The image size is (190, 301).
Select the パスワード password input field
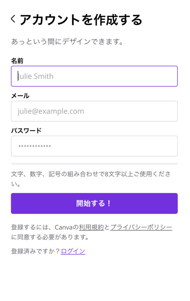[94, 146]
